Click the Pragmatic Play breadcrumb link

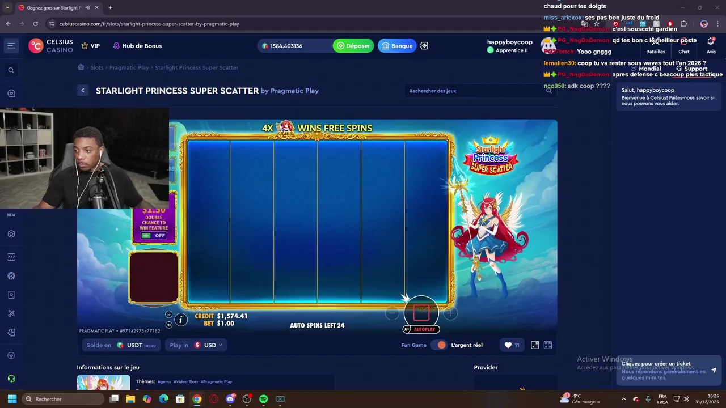coord(129,67)
